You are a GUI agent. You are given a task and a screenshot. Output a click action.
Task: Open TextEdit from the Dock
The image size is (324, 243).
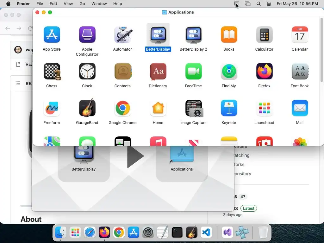(x=163, y=232)
